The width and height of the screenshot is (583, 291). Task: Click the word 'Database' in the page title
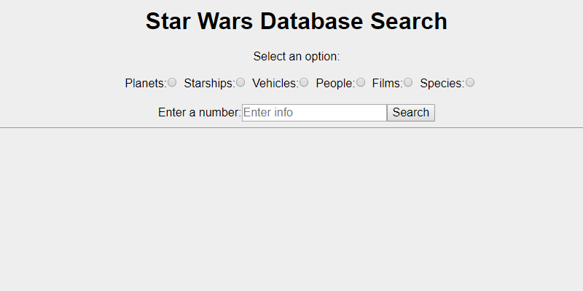311,21
